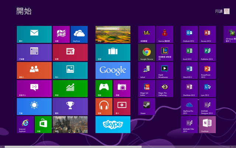Open the Video tile
The height and width of the screenshot is (148, 236).
pyautogui.click(x=122, y=107)
